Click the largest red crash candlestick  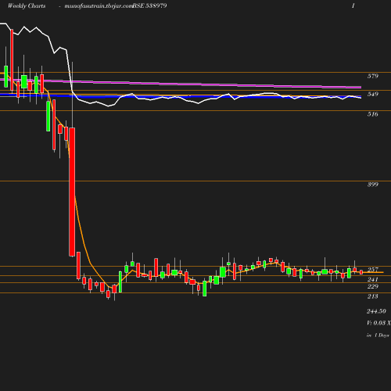72,192
